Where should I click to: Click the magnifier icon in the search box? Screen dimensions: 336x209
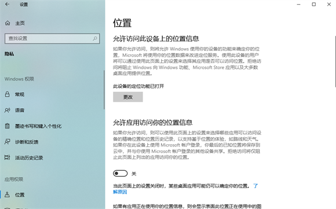click(94, 38)
